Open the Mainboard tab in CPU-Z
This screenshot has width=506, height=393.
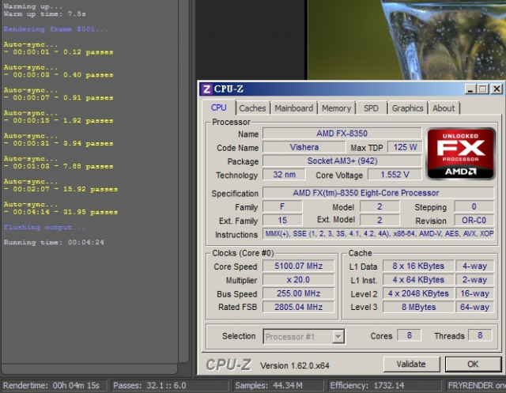[x=293, y=108]
